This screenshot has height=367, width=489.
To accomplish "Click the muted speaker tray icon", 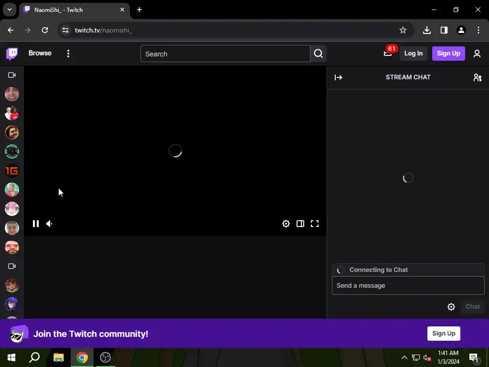I will click(x=427, y=357).
